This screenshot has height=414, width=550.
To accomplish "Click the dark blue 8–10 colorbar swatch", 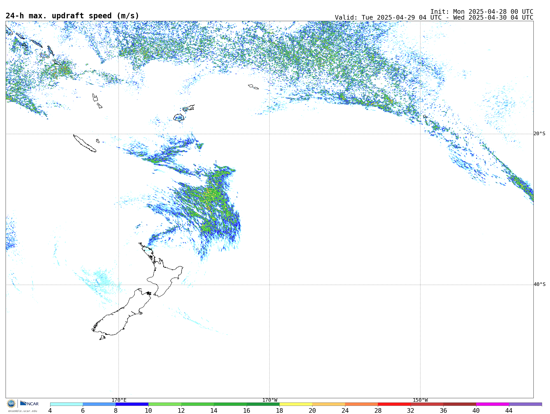I will (132, 404).
